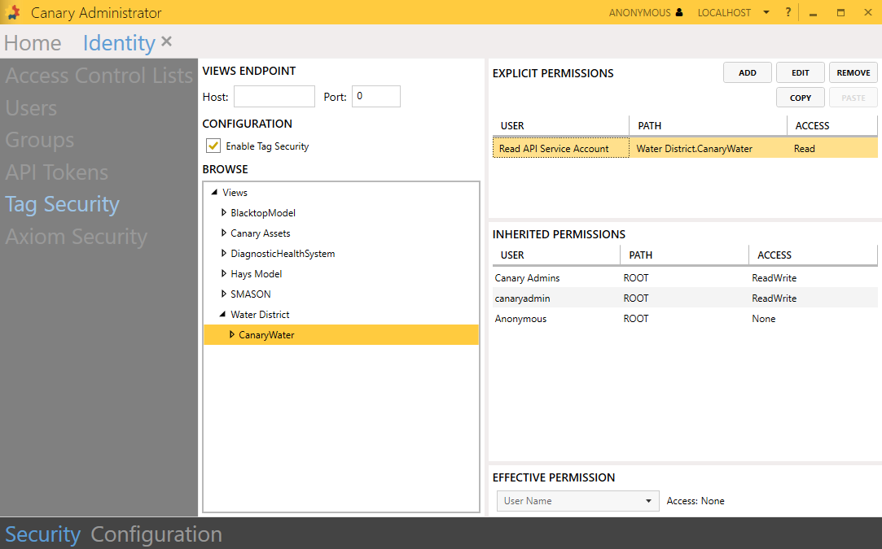The image size is (882, 549).
Task: Switch to the Home tab
Action: coord(33,43)
